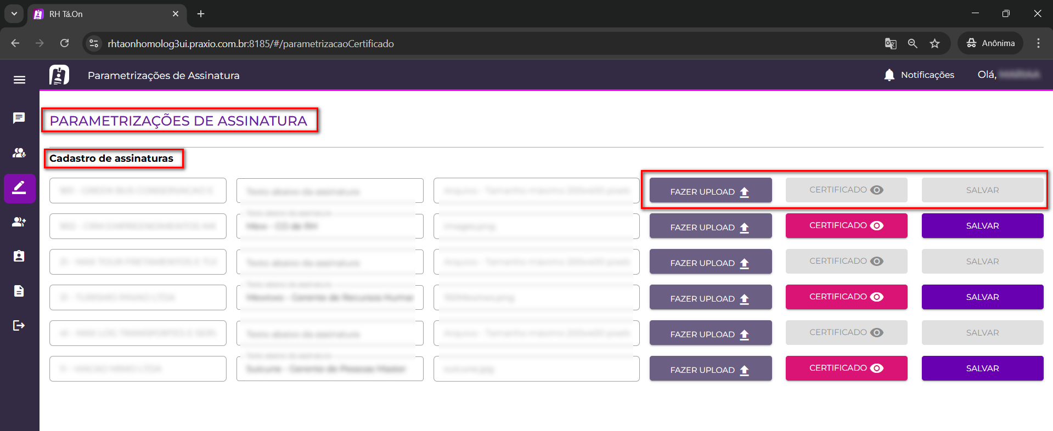This screenshot has height=431, width=1053.
Task: Open Notificações bell in the header
Action: 919,75
